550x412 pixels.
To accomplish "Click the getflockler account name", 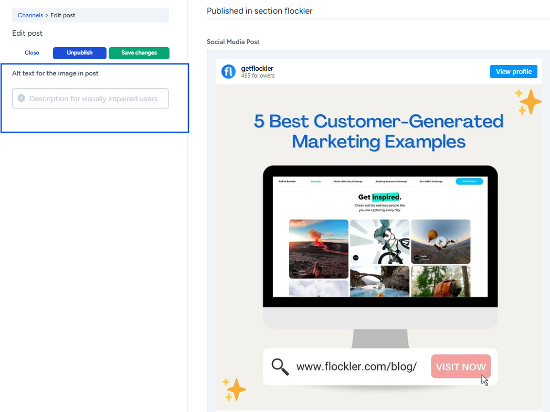I will tap(257, 68).
